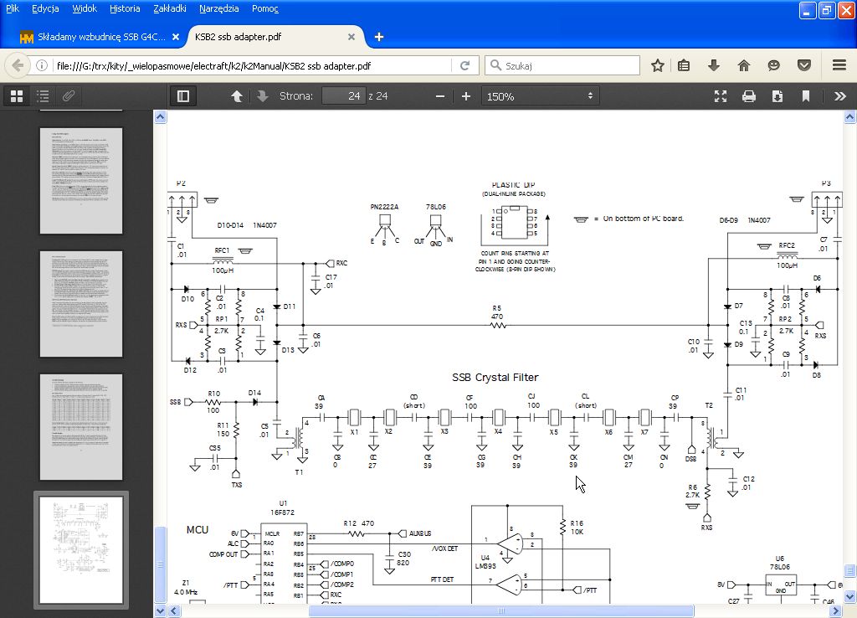Click the Szukaj search field
The height and width of the screenshot is (618, 857).
coord(569,65)
